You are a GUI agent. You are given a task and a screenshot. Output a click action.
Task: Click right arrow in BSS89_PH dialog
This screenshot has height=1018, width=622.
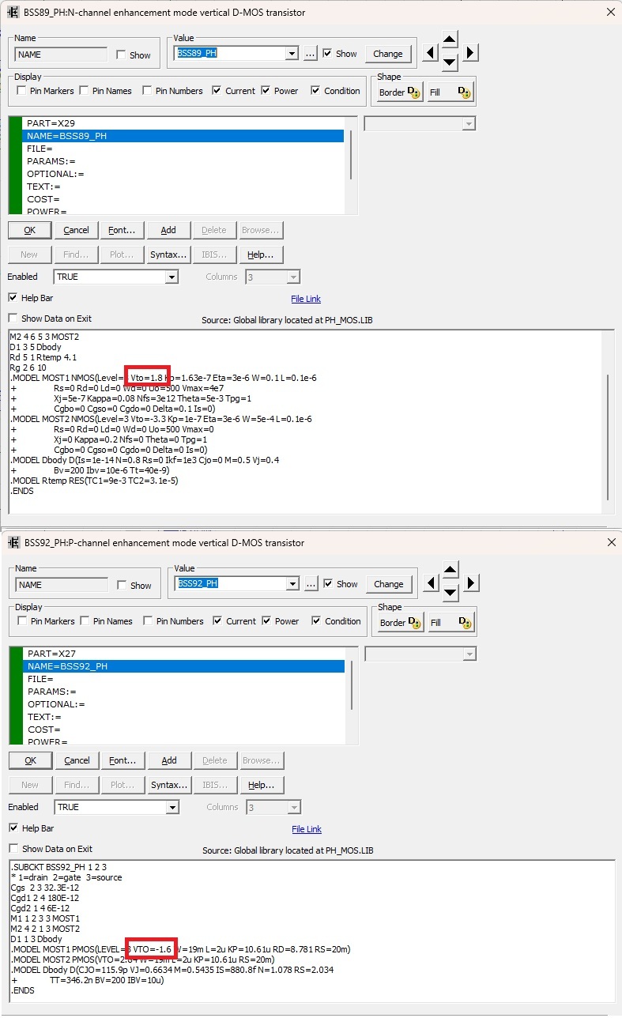[470, 53]
